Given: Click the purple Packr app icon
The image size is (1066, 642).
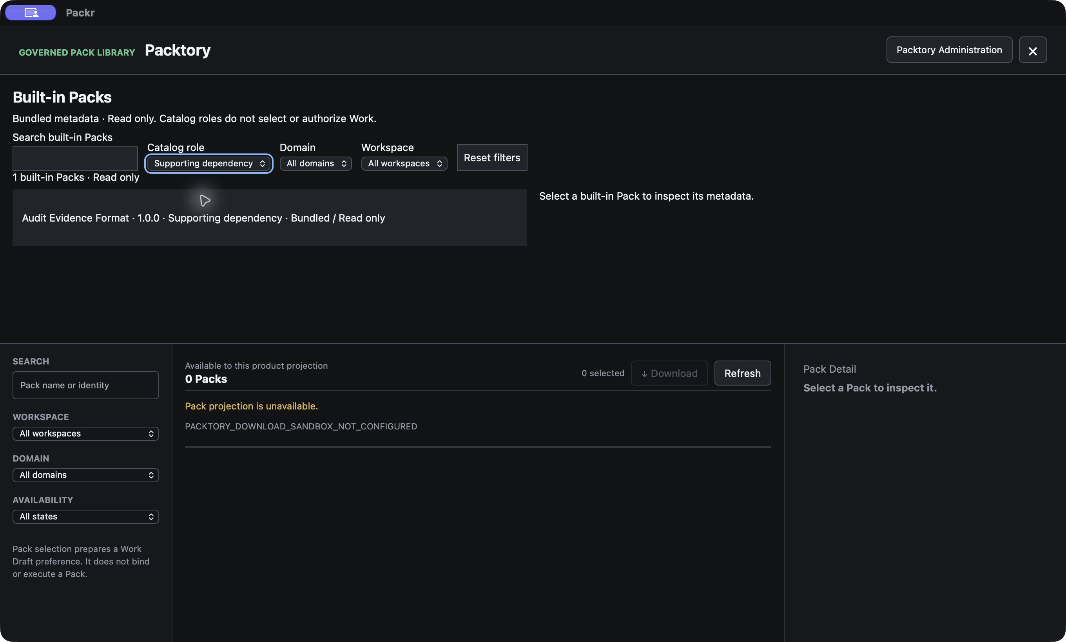Looking at the screenshot, I should coord(30,13).
